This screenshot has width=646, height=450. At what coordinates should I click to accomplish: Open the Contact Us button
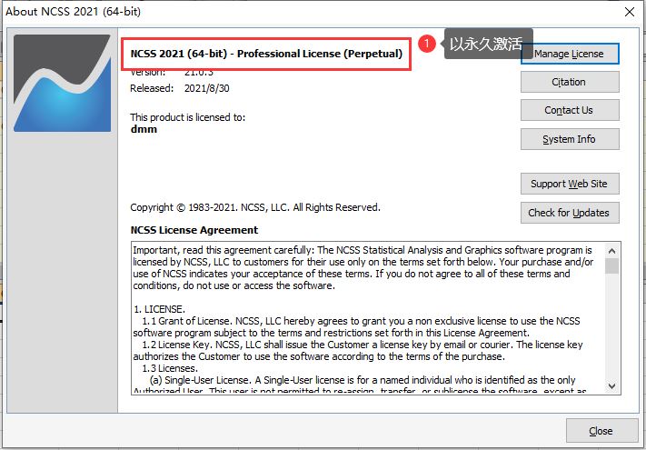coord(570,110)
